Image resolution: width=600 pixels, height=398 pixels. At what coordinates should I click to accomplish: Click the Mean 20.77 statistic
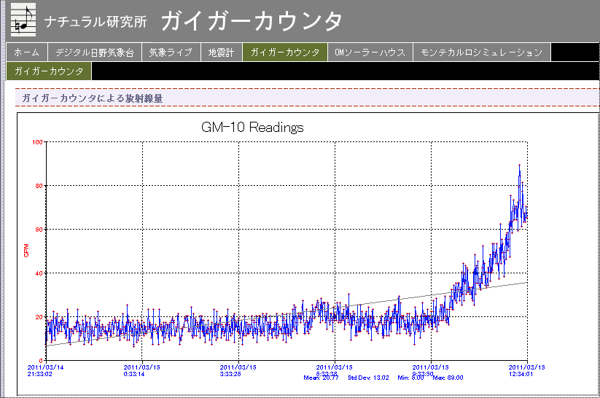(321, 378)
